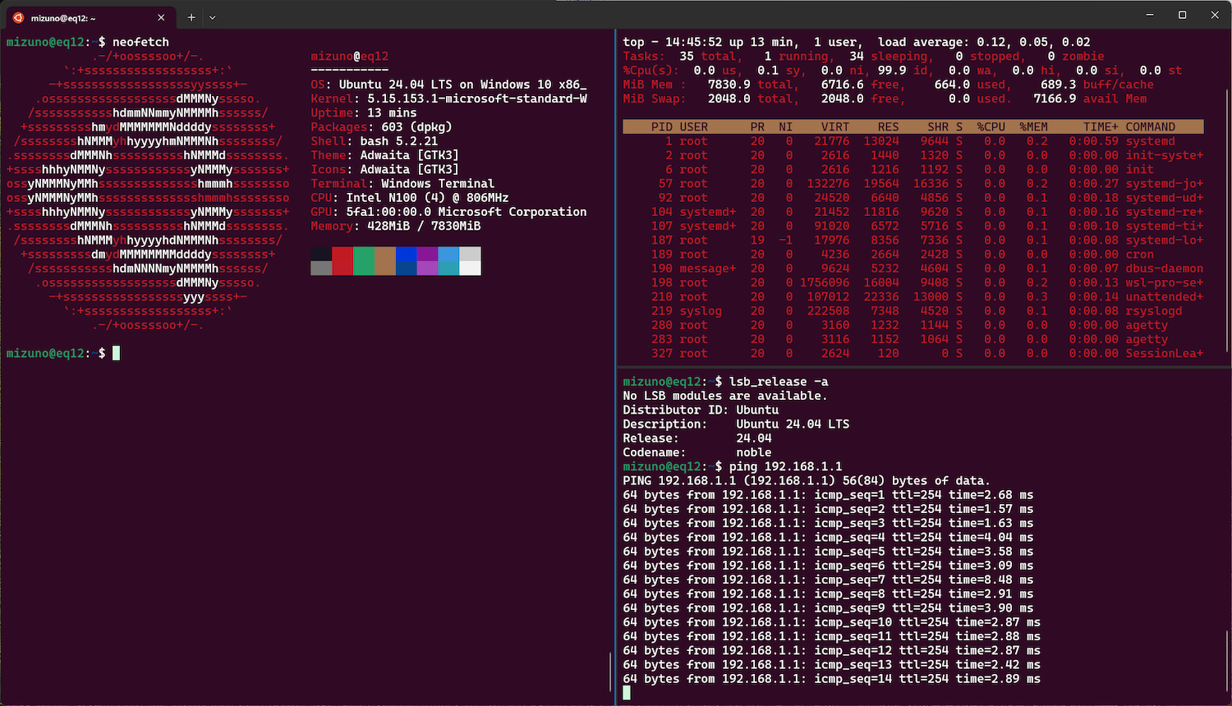Click the icmp_seq=1 ping reply line

828,495
